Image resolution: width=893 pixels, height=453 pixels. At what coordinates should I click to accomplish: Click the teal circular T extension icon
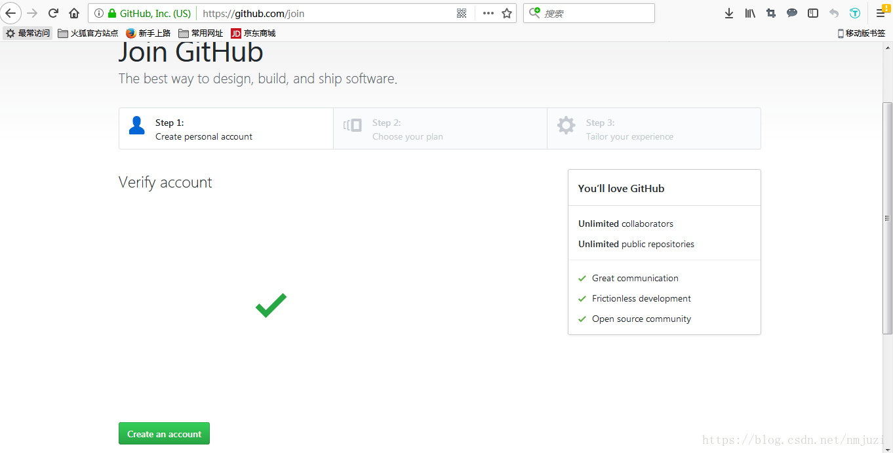[x=855, y=13]
